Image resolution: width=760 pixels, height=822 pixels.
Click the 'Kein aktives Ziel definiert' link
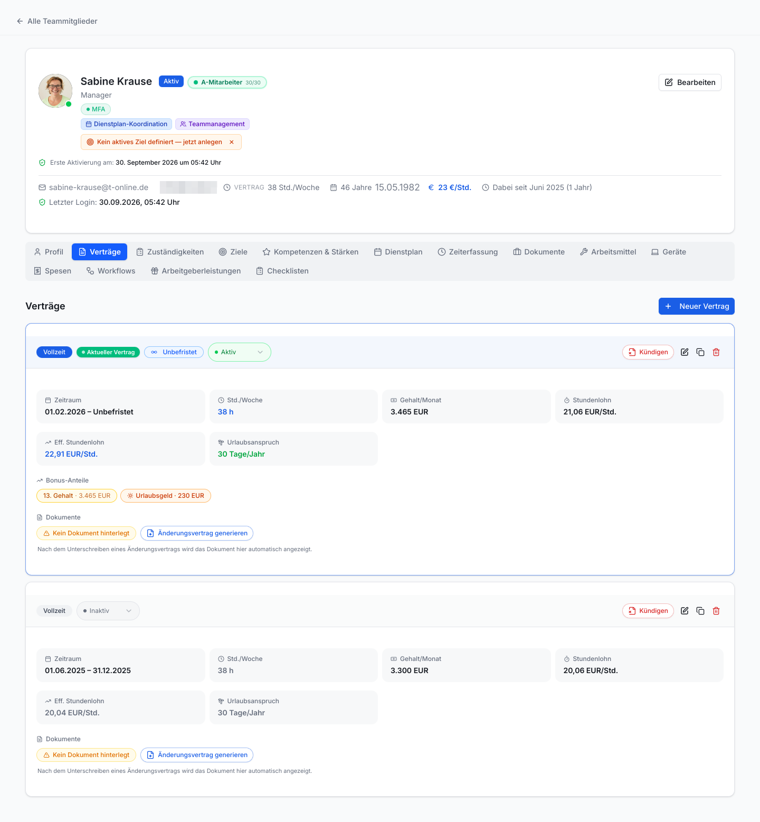(159, 142)
